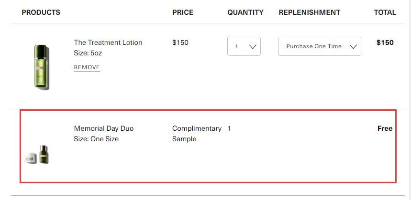Click the Free total label
Image resolution: width=411 pixels, height=200 pixels.
(385, 128)
